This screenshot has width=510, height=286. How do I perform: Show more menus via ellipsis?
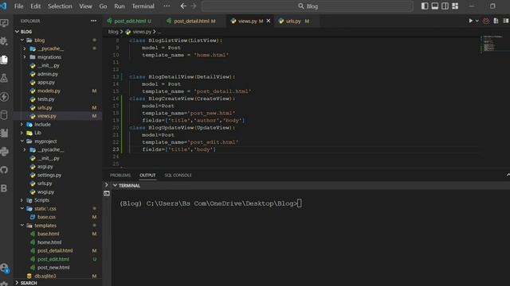pos(167,6)
